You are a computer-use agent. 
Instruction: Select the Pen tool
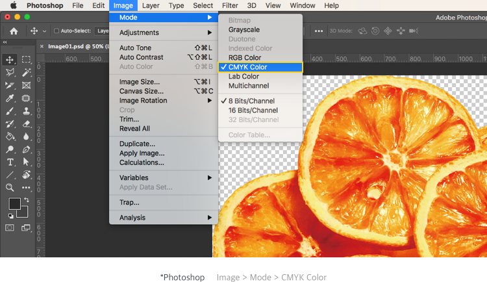point(26,149)
